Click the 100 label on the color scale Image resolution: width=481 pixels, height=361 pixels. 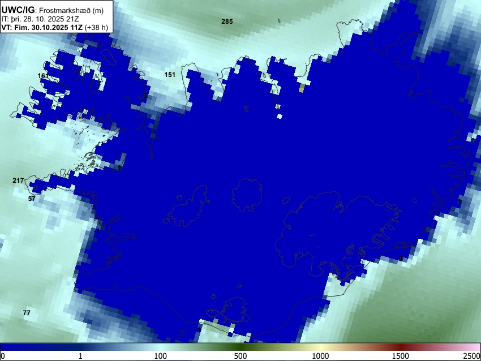[161, 356]
